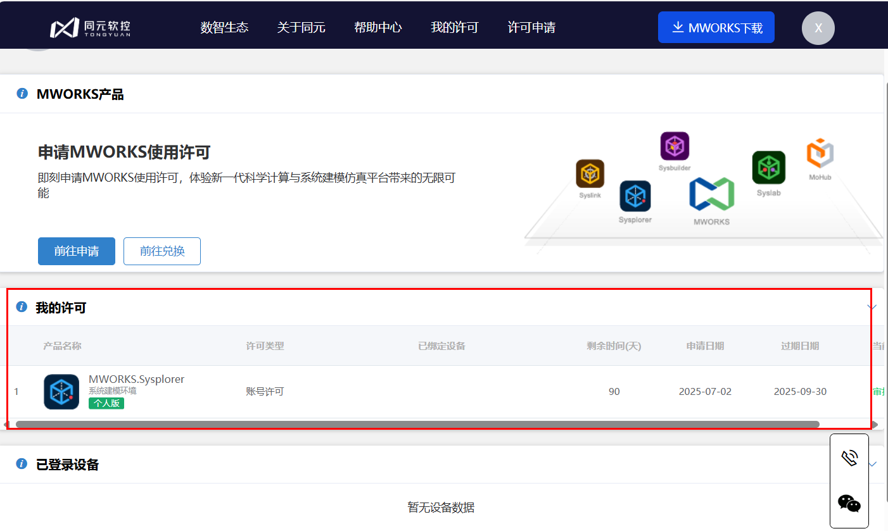
Task: Click the central MWORKS logo in banner
Action: [711, 194]
